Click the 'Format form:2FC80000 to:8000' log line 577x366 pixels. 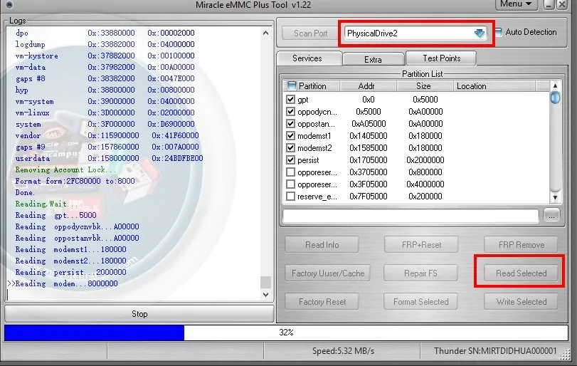pyautogui.click(x=75, y=181)
